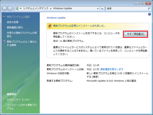
Task: Click 更新プログラムは正常にインストールされました message
Action: coord(79,26)
